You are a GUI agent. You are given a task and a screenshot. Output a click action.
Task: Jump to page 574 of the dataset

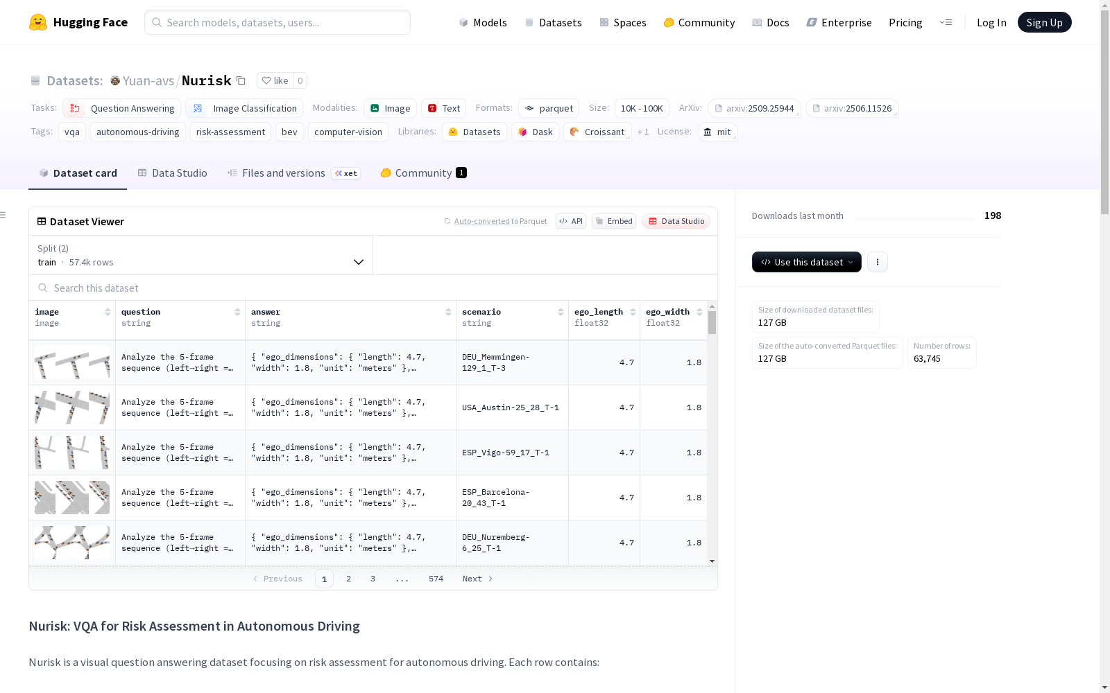[x=436, y=579]
